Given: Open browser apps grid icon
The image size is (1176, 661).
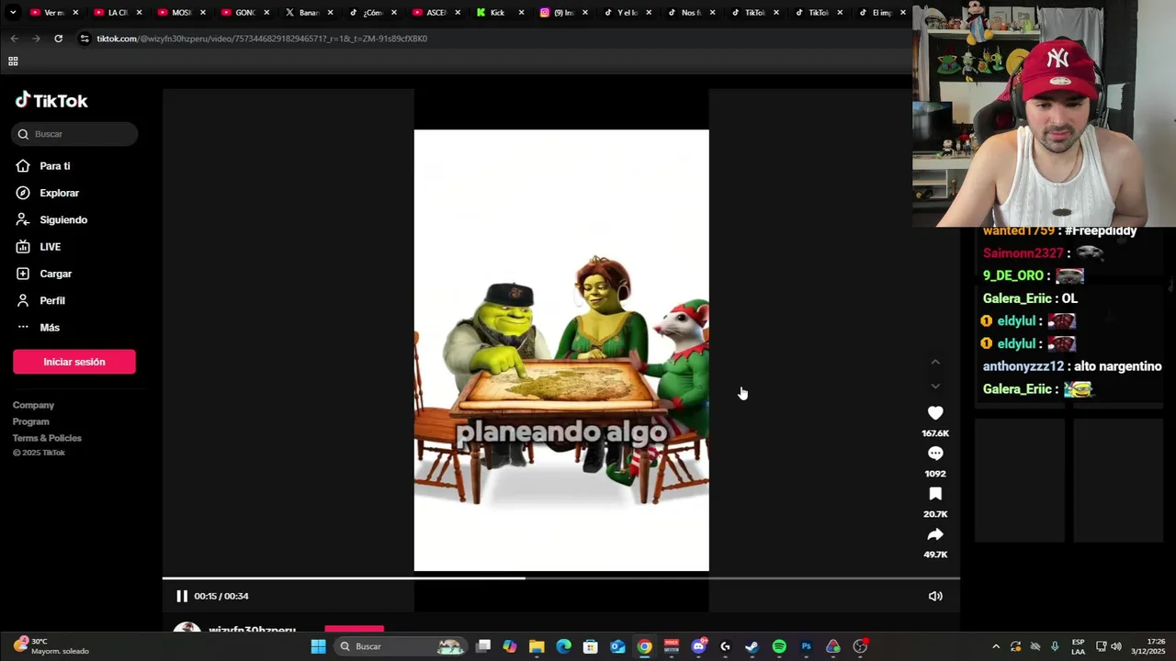Looking at the screenshot, I should point(13,62).
